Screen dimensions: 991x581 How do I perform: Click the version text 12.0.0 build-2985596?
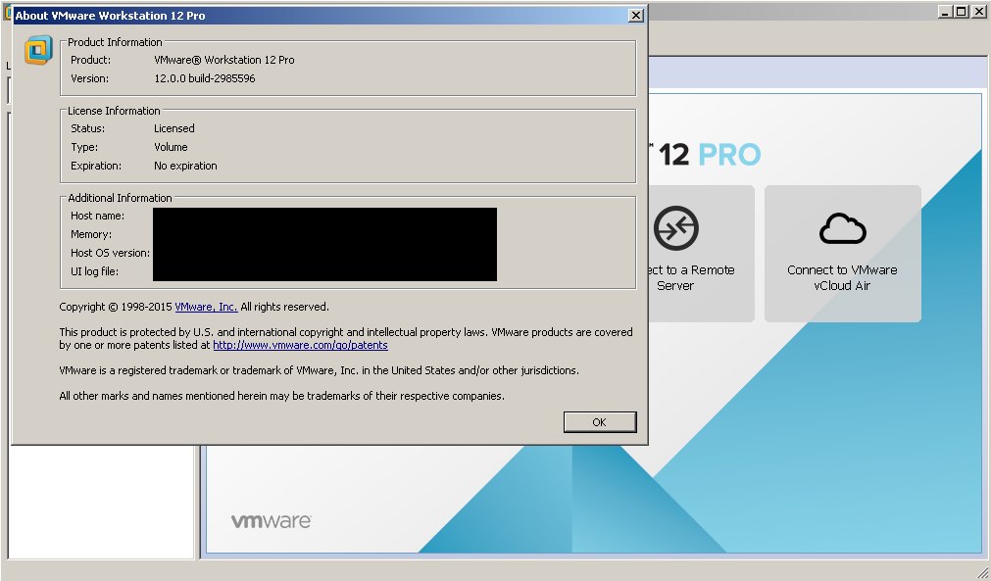tap(205, 78)
